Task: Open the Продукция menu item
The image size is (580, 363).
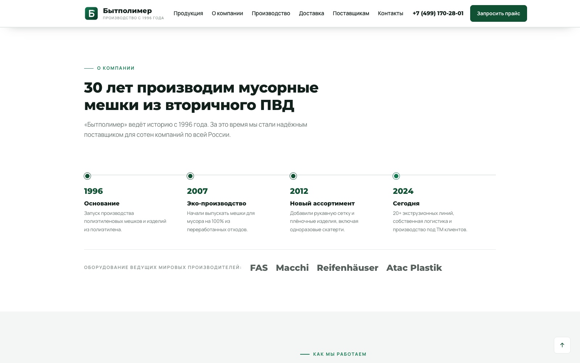Action: click(188, 13)
